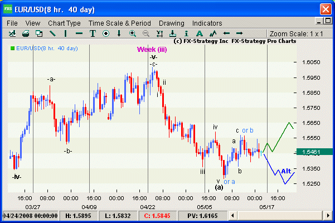Viewport: 335px width, 223px height.
Task: Select the vertical line tool
Action: click(x=66, y=33)
